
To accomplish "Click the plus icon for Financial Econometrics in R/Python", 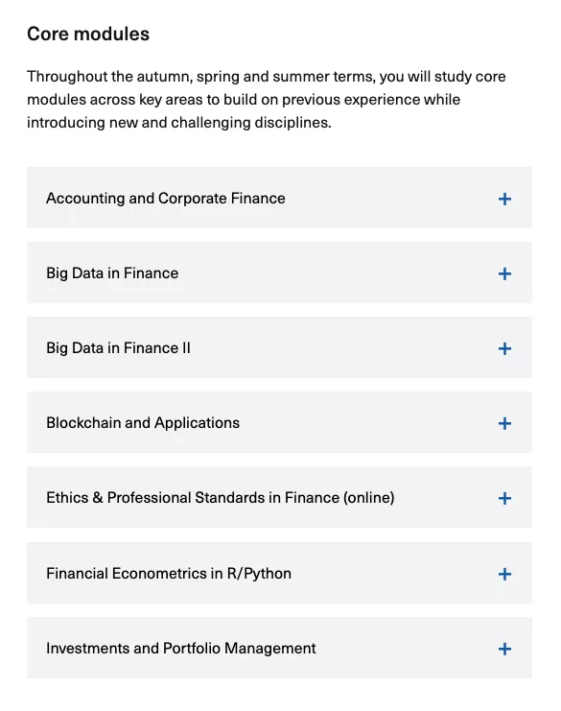I will 504,574.
